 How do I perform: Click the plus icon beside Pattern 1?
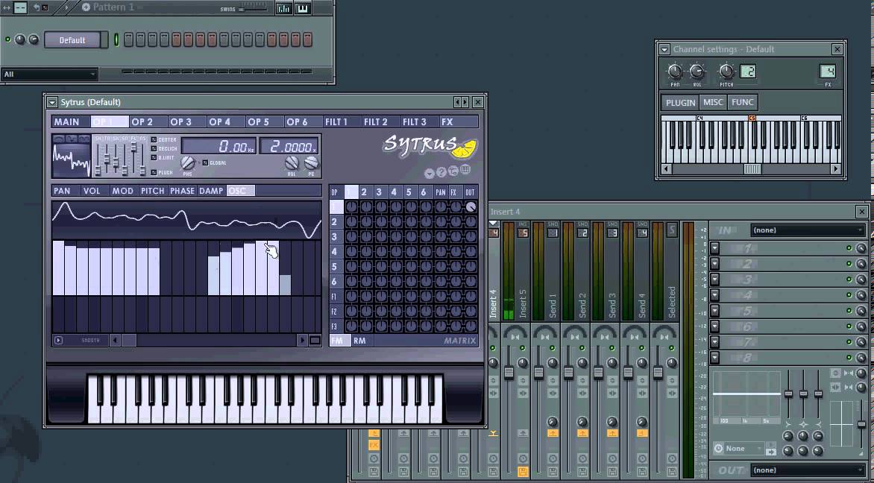coord(86,7)
